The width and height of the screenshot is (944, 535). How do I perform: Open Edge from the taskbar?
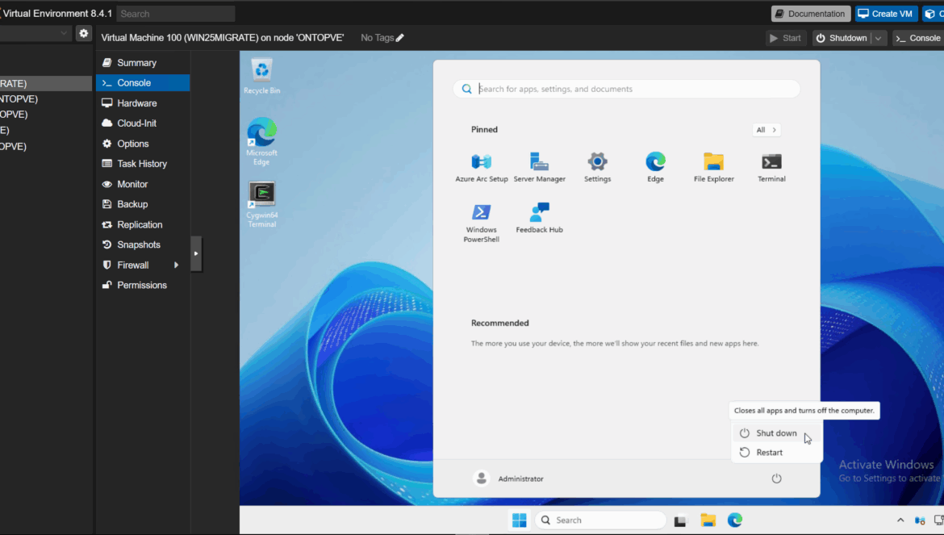point(735,520)
